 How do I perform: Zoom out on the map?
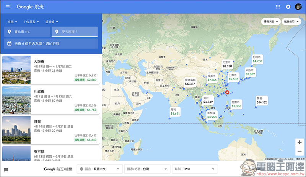coord(299,151)
